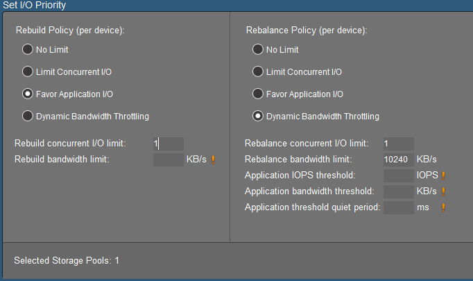Click warning icon beside Application bandwidth threshold
473x281 pixels.
[x=443, y=191]
